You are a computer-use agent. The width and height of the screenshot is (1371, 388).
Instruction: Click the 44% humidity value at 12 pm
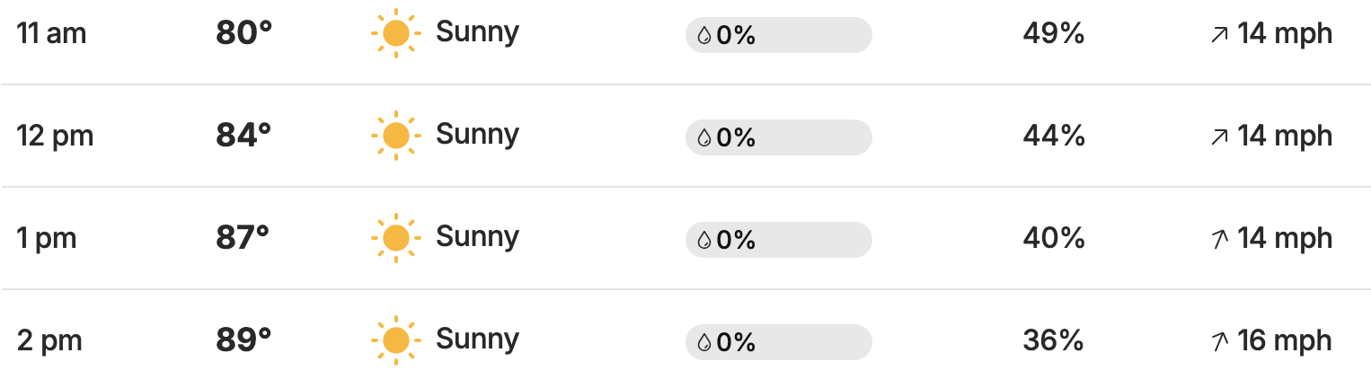pos(1053,137)
